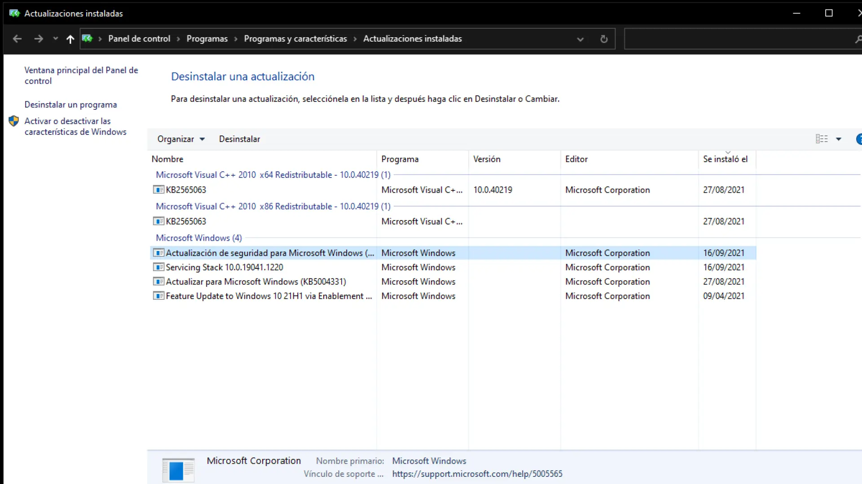Click the up-one-level arrow icon
The width and height of the screenshot is (862, 484).
(70, 39)
